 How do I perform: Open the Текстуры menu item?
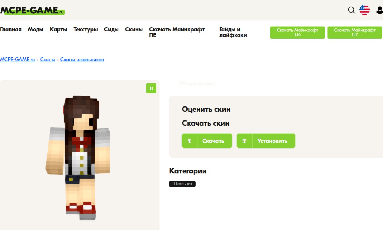pos(86,29)
